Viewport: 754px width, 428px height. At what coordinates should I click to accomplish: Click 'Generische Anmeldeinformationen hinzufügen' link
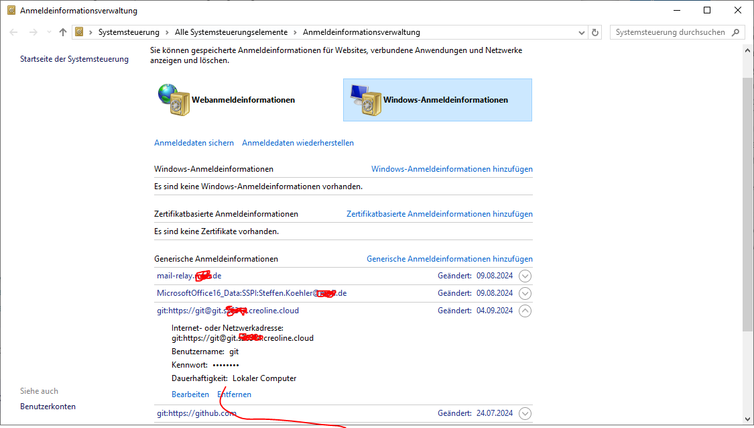pyautogui.click(x=449, y=259)
